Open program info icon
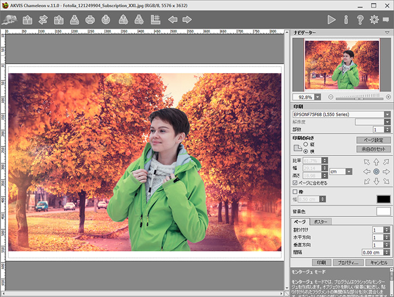 tap(346, 20)
